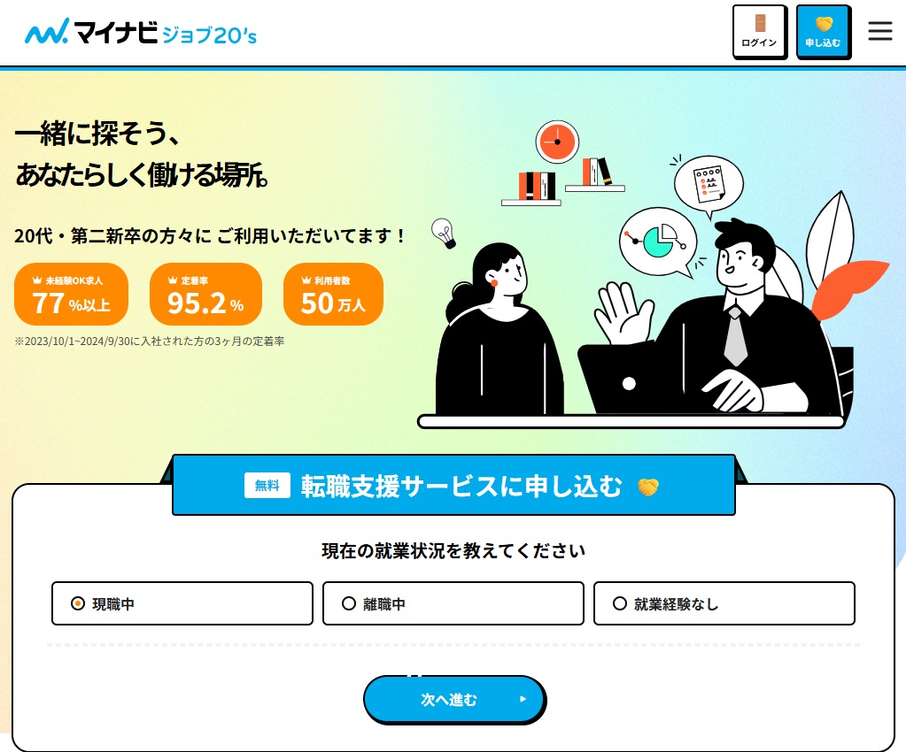Click the lightbulb illustration icon
Viewport: 906px width, 752px height.
(445, 234)
